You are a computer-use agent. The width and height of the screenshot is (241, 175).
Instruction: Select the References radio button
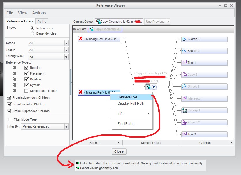pos(32,28)
